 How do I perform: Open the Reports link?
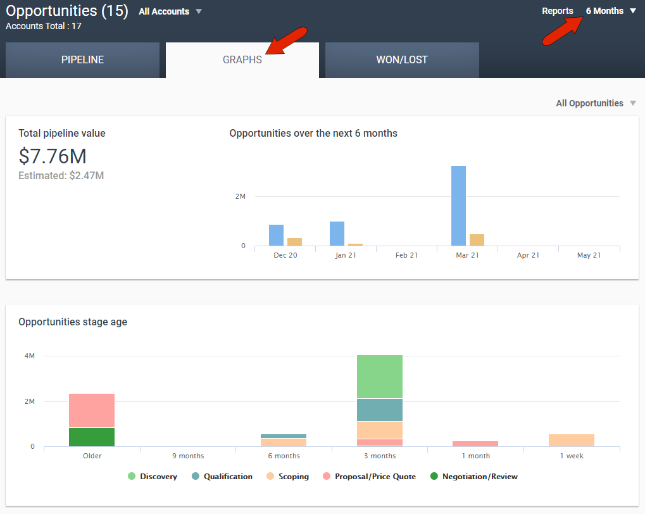pos(557,11)
